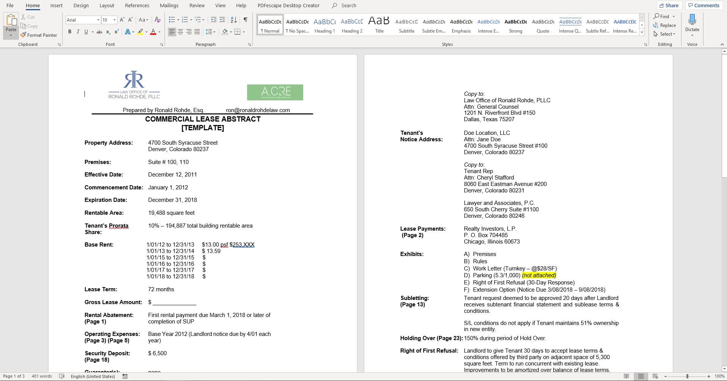This screenshot has width=727, height=381.
Task: Switch to the Insert tab
Action: [56, 5]
